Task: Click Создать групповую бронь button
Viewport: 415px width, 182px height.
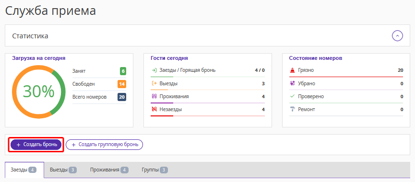Action: pyautogui.click(x=104, y=145)
